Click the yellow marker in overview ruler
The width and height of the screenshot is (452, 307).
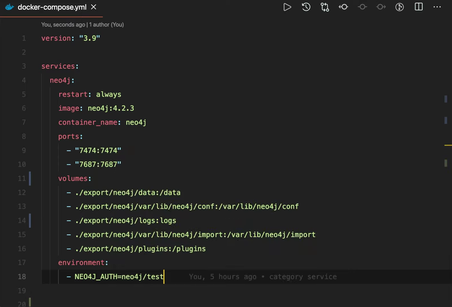(x=448, y=145)
